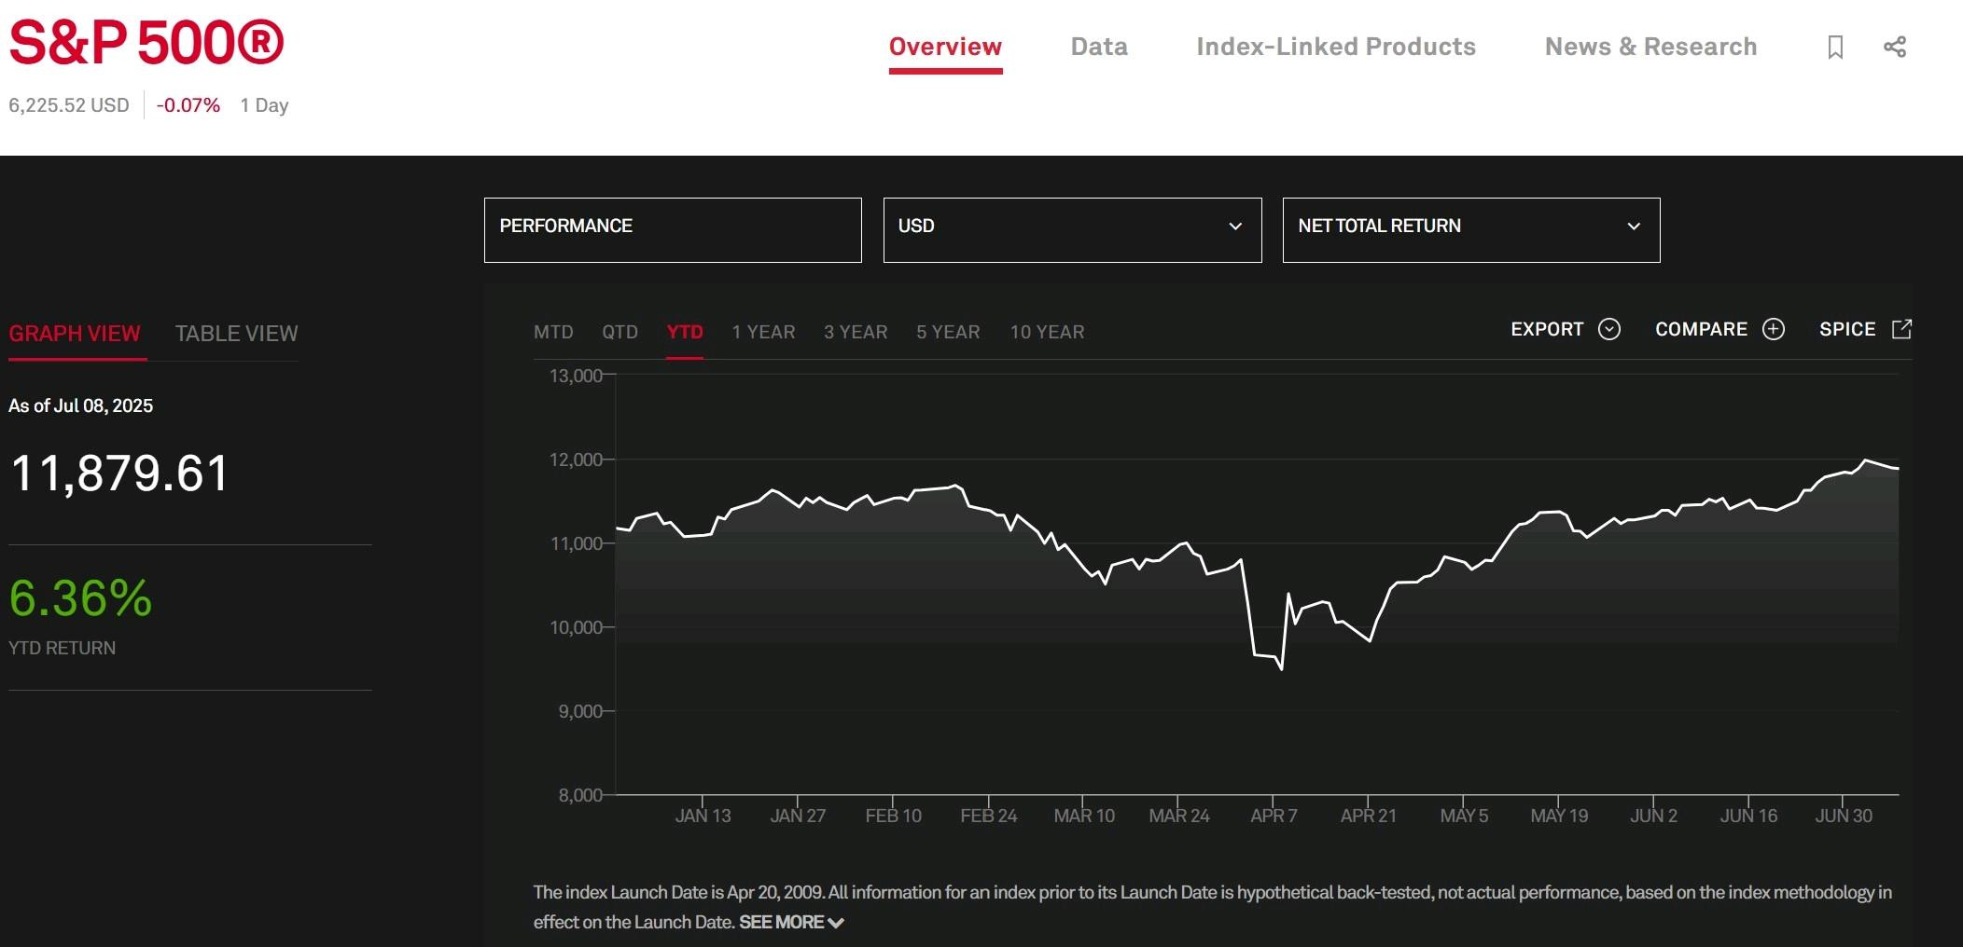Select the PERFORMANCE box
The image size is (1963, 947).
(673, 230)
